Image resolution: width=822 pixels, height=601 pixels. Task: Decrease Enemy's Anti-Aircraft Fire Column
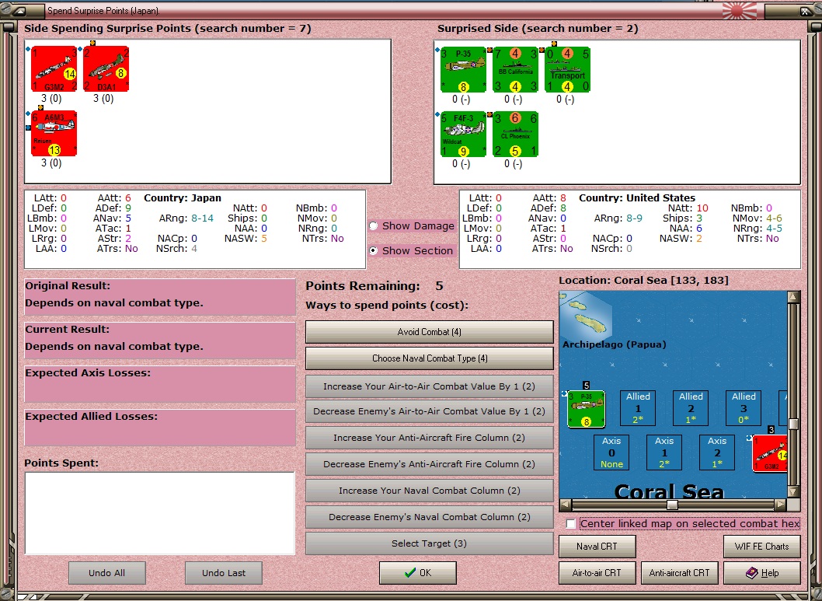[430, 464]
